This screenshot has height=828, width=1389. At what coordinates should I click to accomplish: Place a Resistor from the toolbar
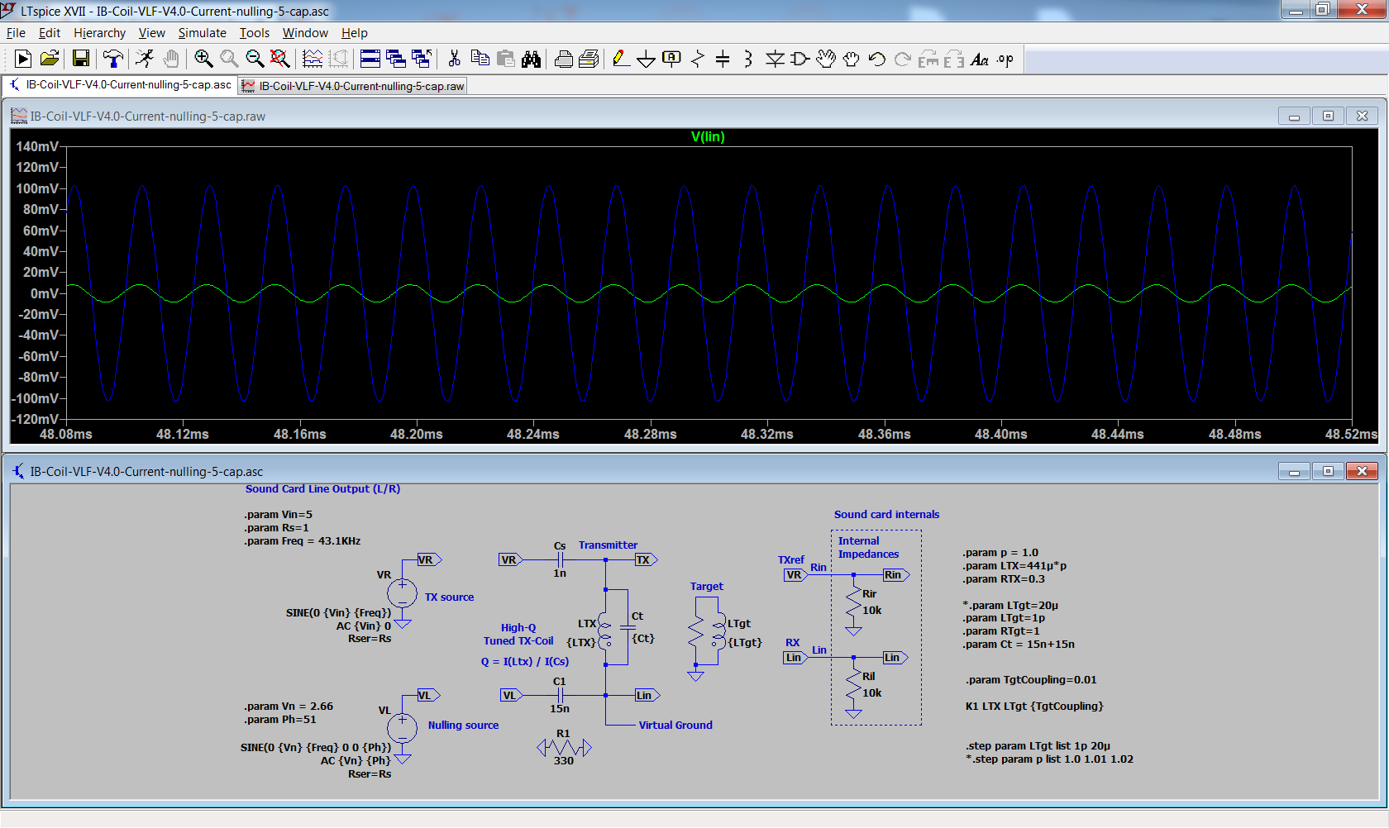coord(698,59)
